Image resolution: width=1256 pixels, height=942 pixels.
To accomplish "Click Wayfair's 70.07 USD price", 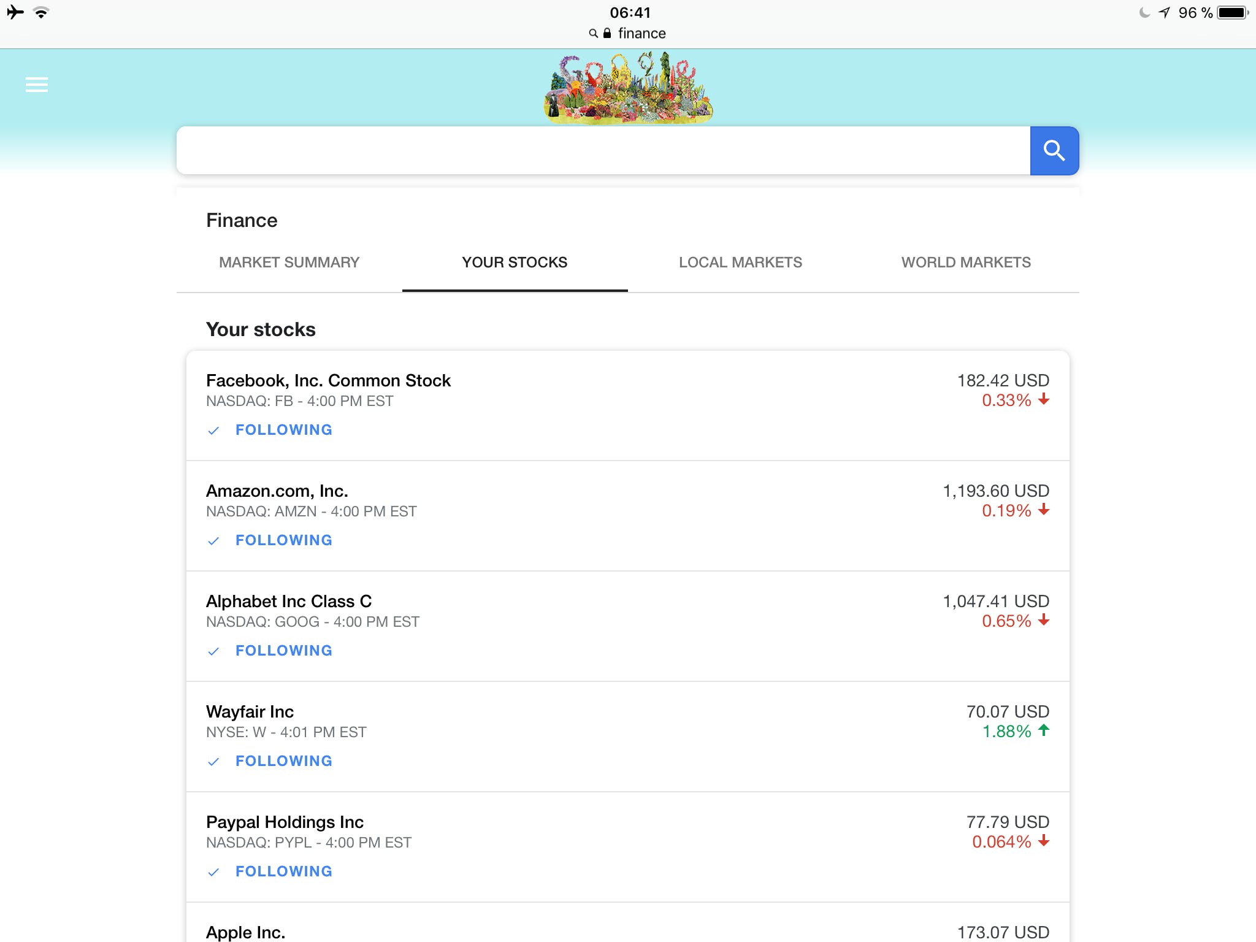I will point(1008,712).
